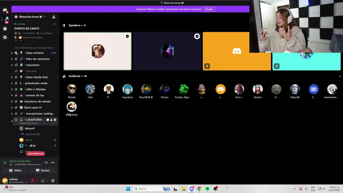Open the ideas-tienda-kick channel
The width and height of the screenshot is (343, 193).
tap(35, 77)
